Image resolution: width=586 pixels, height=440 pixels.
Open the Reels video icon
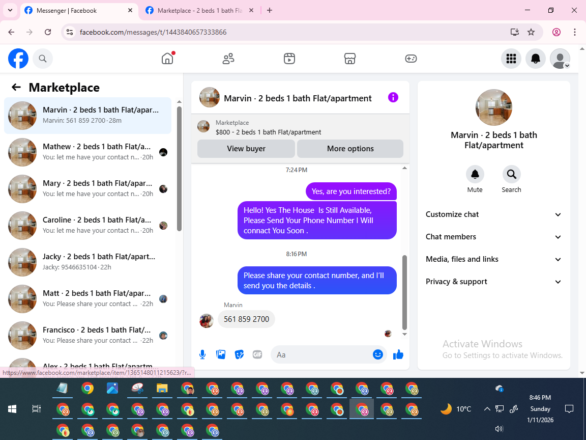(x=289, y=59)
